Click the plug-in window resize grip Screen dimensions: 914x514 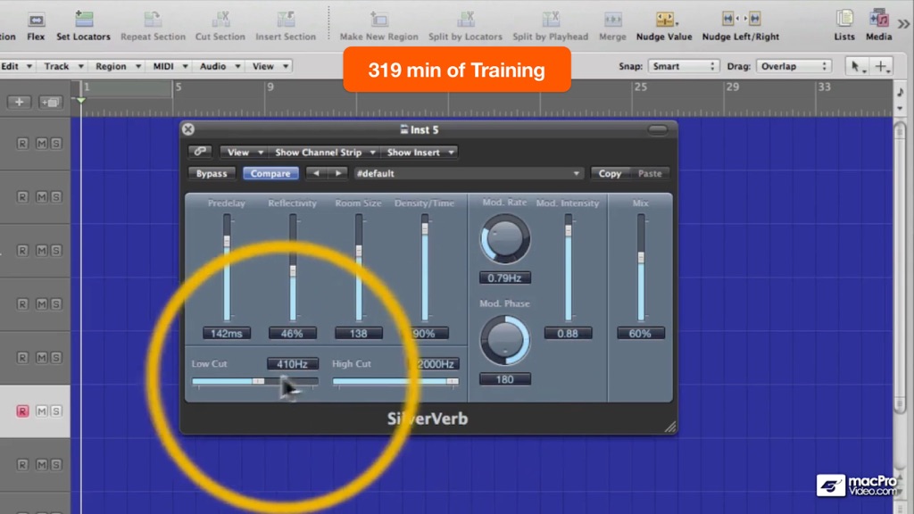(x=669, y=427)
